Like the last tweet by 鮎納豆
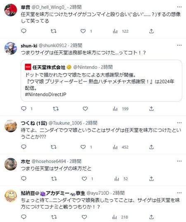Viewport: 186px width, 222px height. coord(84,217)
